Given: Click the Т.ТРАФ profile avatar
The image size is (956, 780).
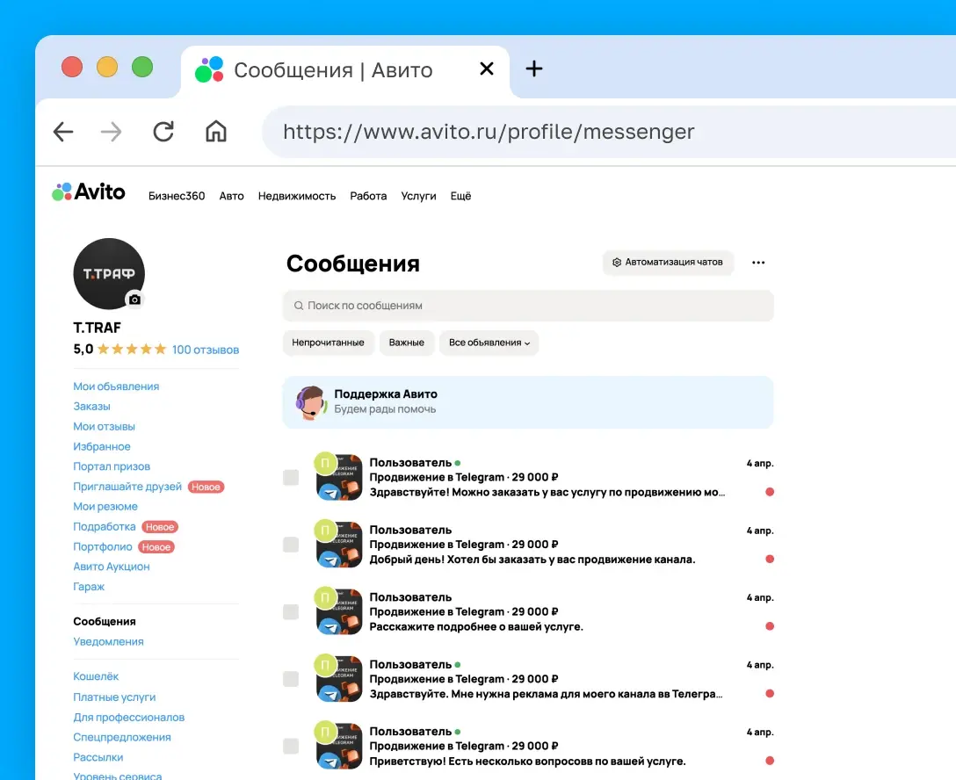Looking at the screenshot, I should (109, 273).
